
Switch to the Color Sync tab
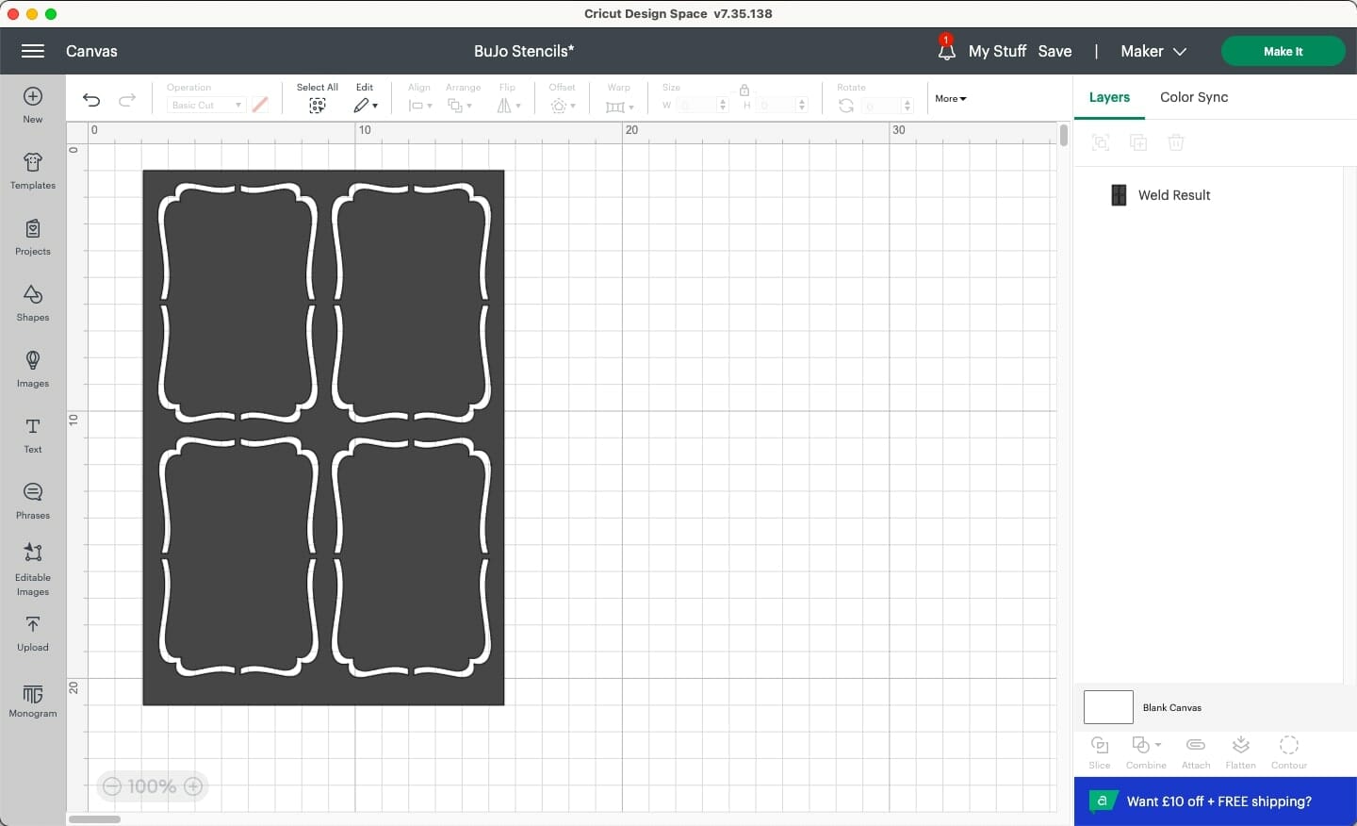[x=1193, y=97]
